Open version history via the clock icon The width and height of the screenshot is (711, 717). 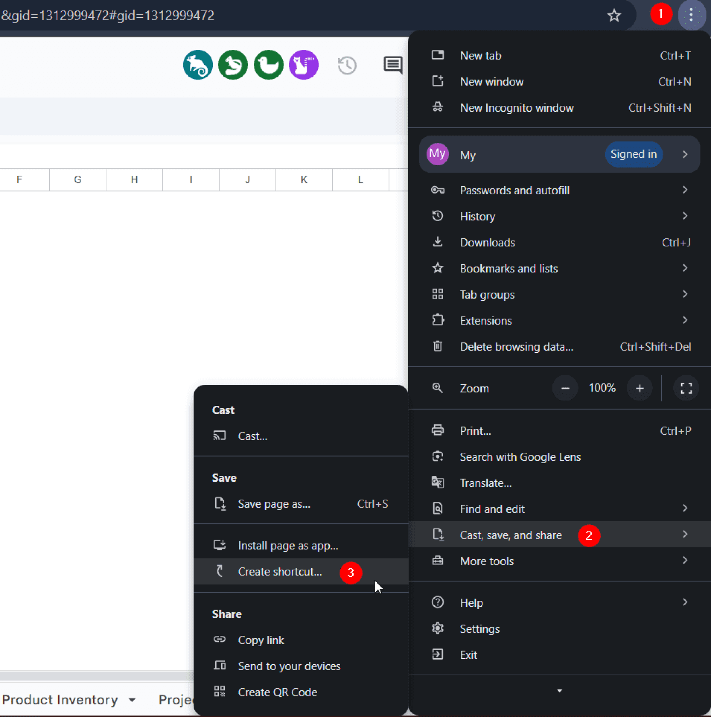[x=347, y=65]
